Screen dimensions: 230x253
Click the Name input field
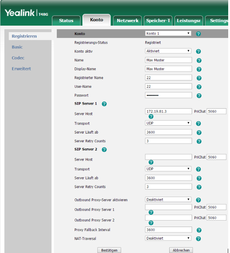point(169,60)
